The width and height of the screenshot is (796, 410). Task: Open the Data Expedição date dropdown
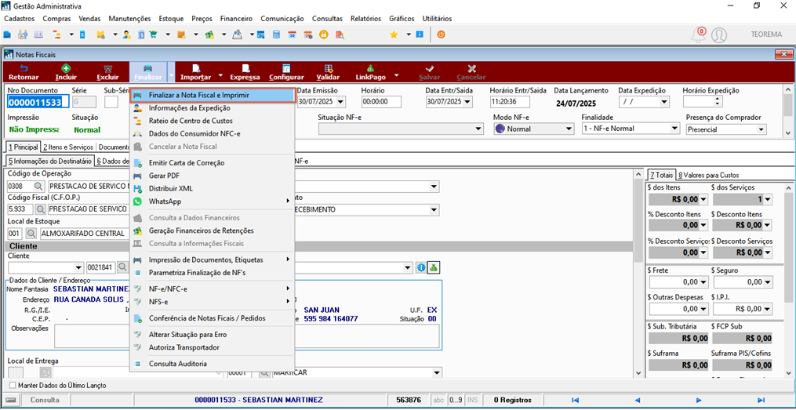(x=664, y=101)
